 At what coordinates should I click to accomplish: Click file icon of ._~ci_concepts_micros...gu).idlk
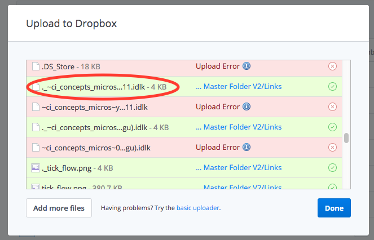click(36, 127)
